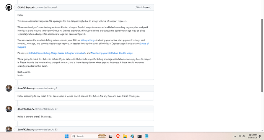
Task: Open the Paint app taskbar icon
Action: [x=132, y=136]
